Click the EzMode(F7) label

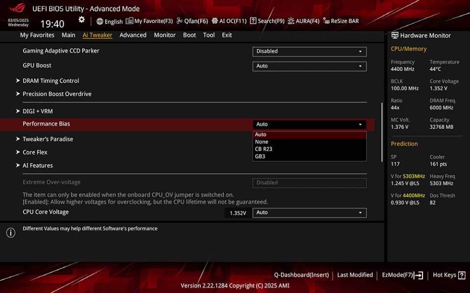click(x=397, y=275)
